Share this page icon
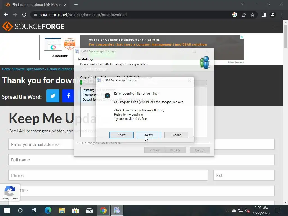Viewport: 288px width, 216px height. [244, 15]
